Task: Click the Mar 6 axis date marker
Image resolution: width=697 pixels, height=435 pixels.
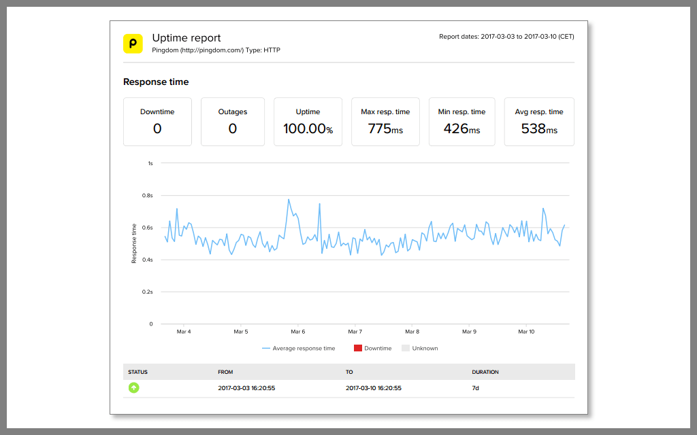Action: tap(298, 332)
